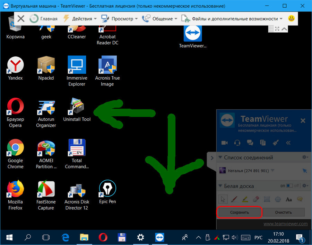Collapse the Список соединений section
This screenshot has height=245, width=312.
[220, 157]
